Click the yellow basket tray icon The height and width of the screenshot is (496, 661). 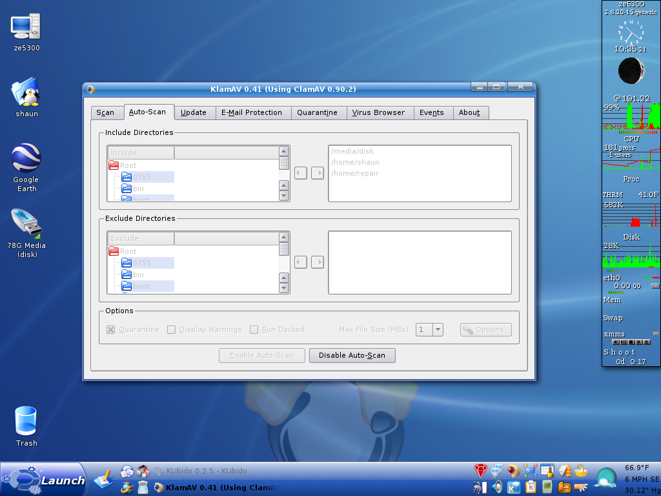click(581, 471)
